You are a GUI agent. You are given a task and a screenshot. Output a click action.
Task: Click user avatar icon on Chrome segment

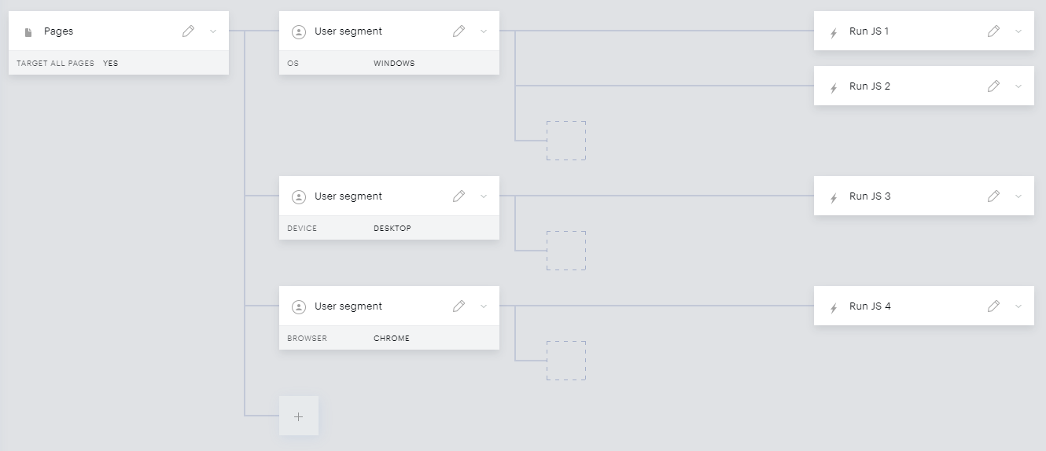(x=299, y=307)
